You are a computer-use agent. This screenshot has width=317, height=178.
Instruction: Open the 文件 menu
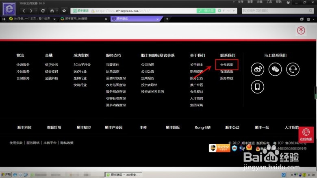[x=240, y=2]
